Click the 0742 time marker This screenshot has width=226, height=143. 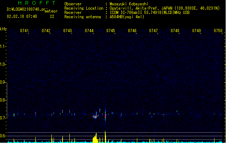(x=46, y=31)
